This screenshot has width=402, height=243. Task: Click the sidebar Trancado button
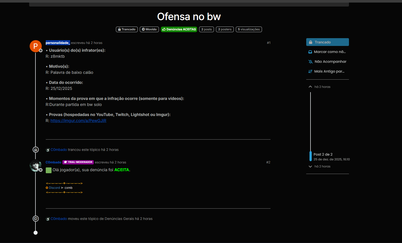pyautogui.click(x=327, y=42)
